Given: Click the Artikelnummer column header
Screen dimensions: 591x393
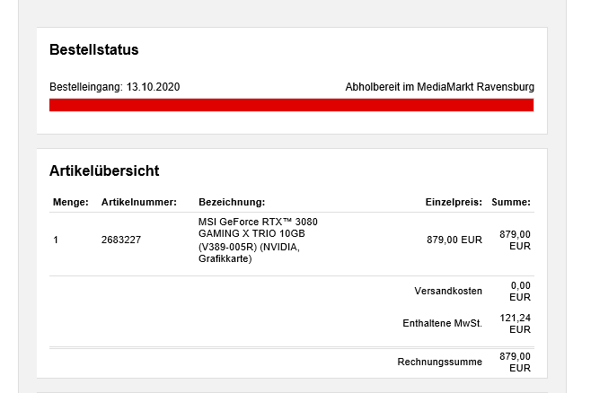Looking at the screenshot, I should coord(138,202).
